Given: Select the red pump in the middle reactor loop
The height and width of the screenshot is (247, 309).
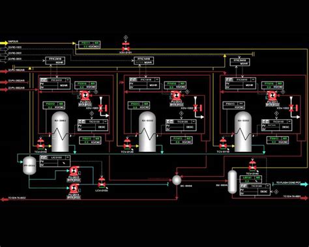Looking at the screenshot, I should pos(176,96).
